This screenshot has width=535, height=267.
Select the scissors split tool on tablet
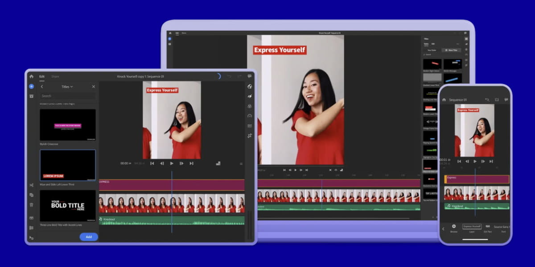31,185
